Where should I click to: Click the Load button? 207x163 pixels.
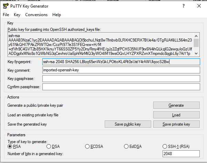click(x=176, y=115)
